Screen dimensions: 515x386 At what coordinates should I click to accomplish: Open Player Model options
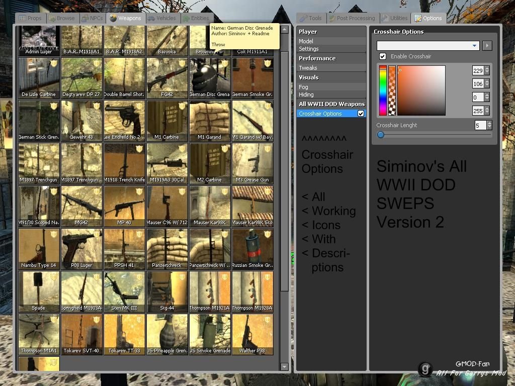pyautogui.click(x=331, y=41)
